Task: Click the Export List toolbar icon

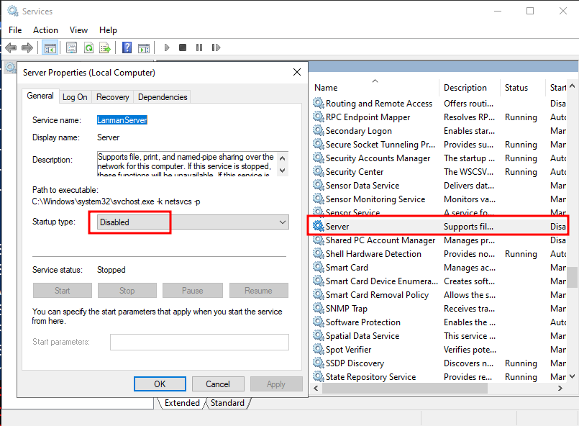Action: pos(105,47)
